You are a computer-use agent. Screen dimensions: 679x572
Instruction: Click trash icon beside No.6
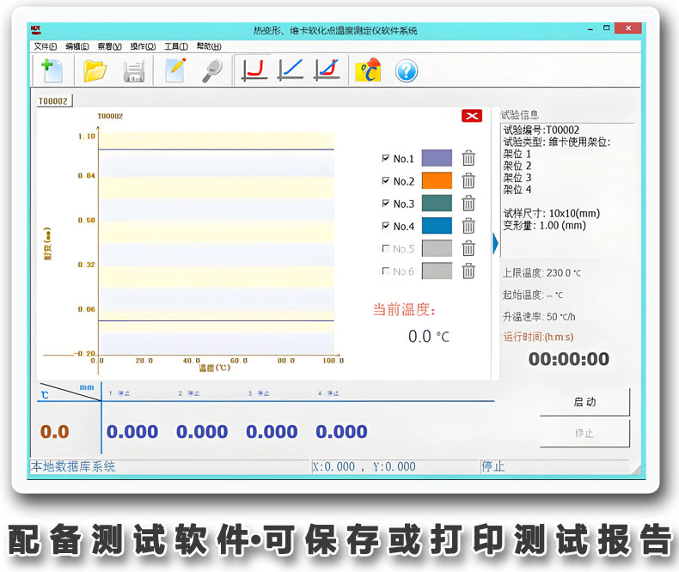pos(468,271)
